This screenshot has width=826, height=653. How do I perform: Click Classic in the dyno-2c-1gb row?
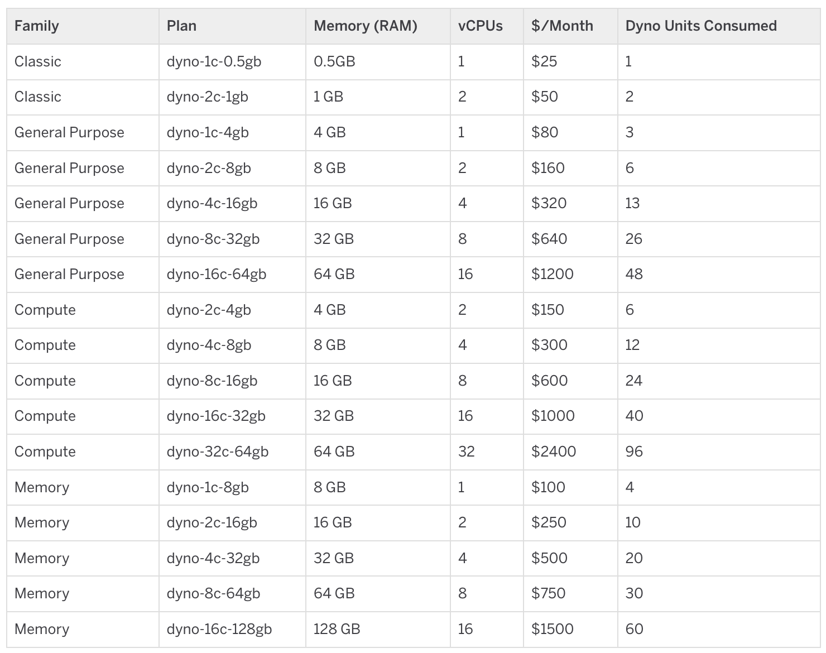38,97
